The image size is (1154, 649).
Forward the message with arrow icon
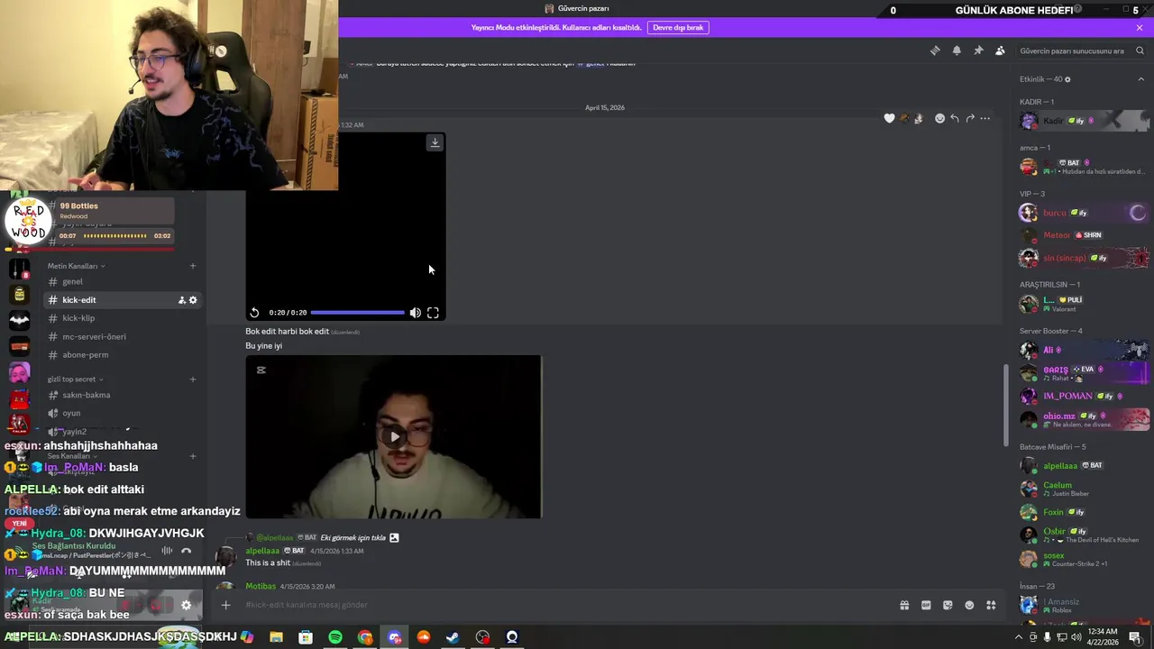[x=970, y=118]
